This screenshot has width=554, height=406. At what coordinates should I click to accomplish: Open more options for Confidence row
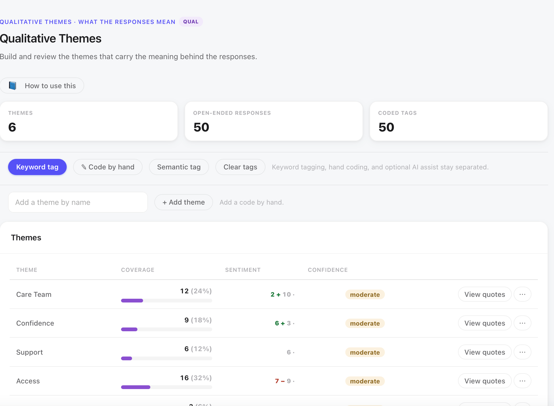click(523, 323)
